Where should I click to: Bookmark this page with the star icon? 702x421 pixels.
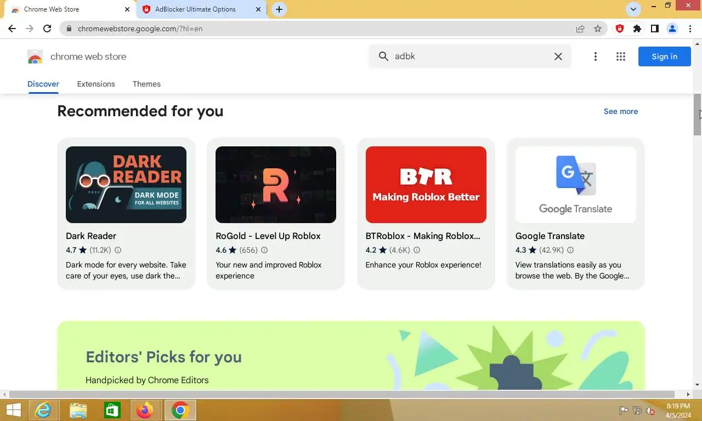click(x=598, y=29)
